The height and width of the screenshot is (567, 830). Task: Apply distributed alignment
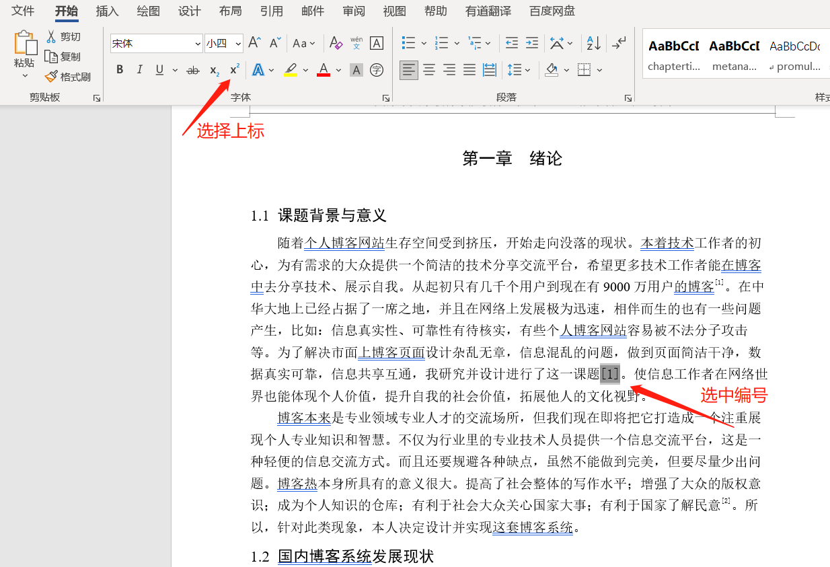click(x=490, y=70)
